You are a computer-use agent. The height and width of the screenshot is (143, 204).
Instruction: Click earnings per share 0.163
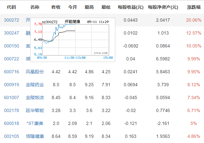point(130,136)
